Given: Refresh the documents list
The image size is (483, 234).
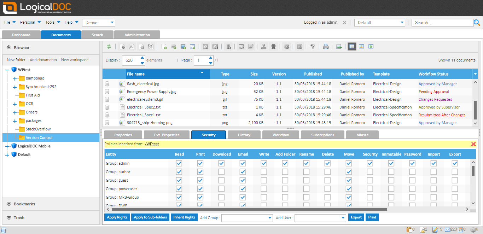Looking at the screenshot, I should (x=109, y=46).
